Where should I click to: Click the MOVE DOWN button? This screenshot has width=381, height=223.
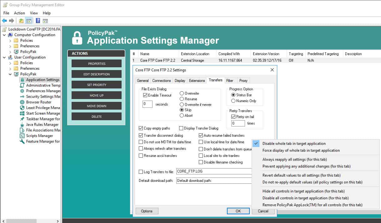point(97,106)
